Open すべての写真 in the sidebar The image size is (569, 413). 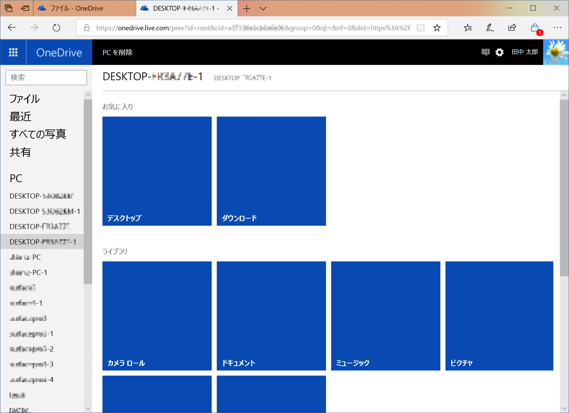[38, 134]
